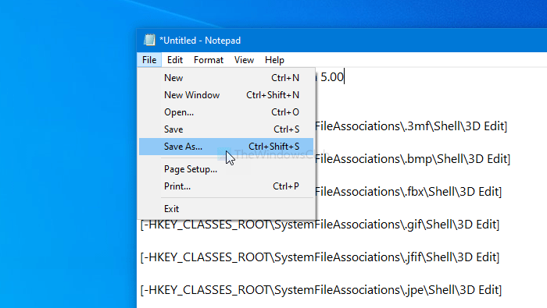
Task: Click Save in the File menu
Action: click(x=226, y=129)
